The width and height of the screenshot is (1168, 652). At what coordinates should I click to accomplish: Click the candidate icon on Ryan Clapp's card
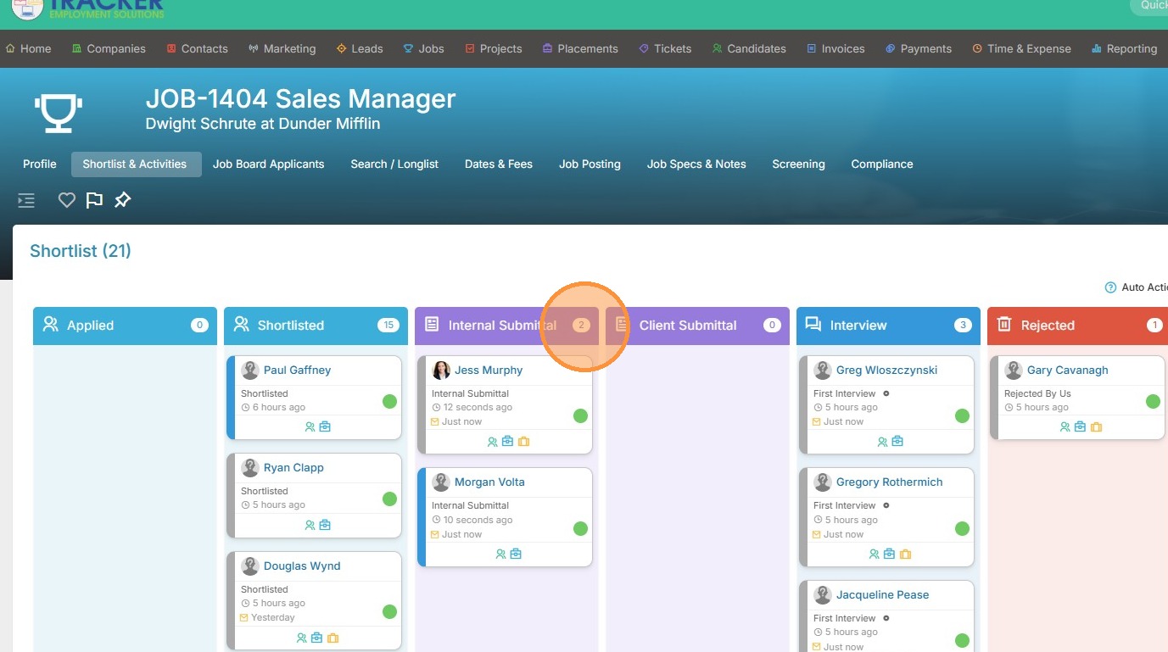310,525
